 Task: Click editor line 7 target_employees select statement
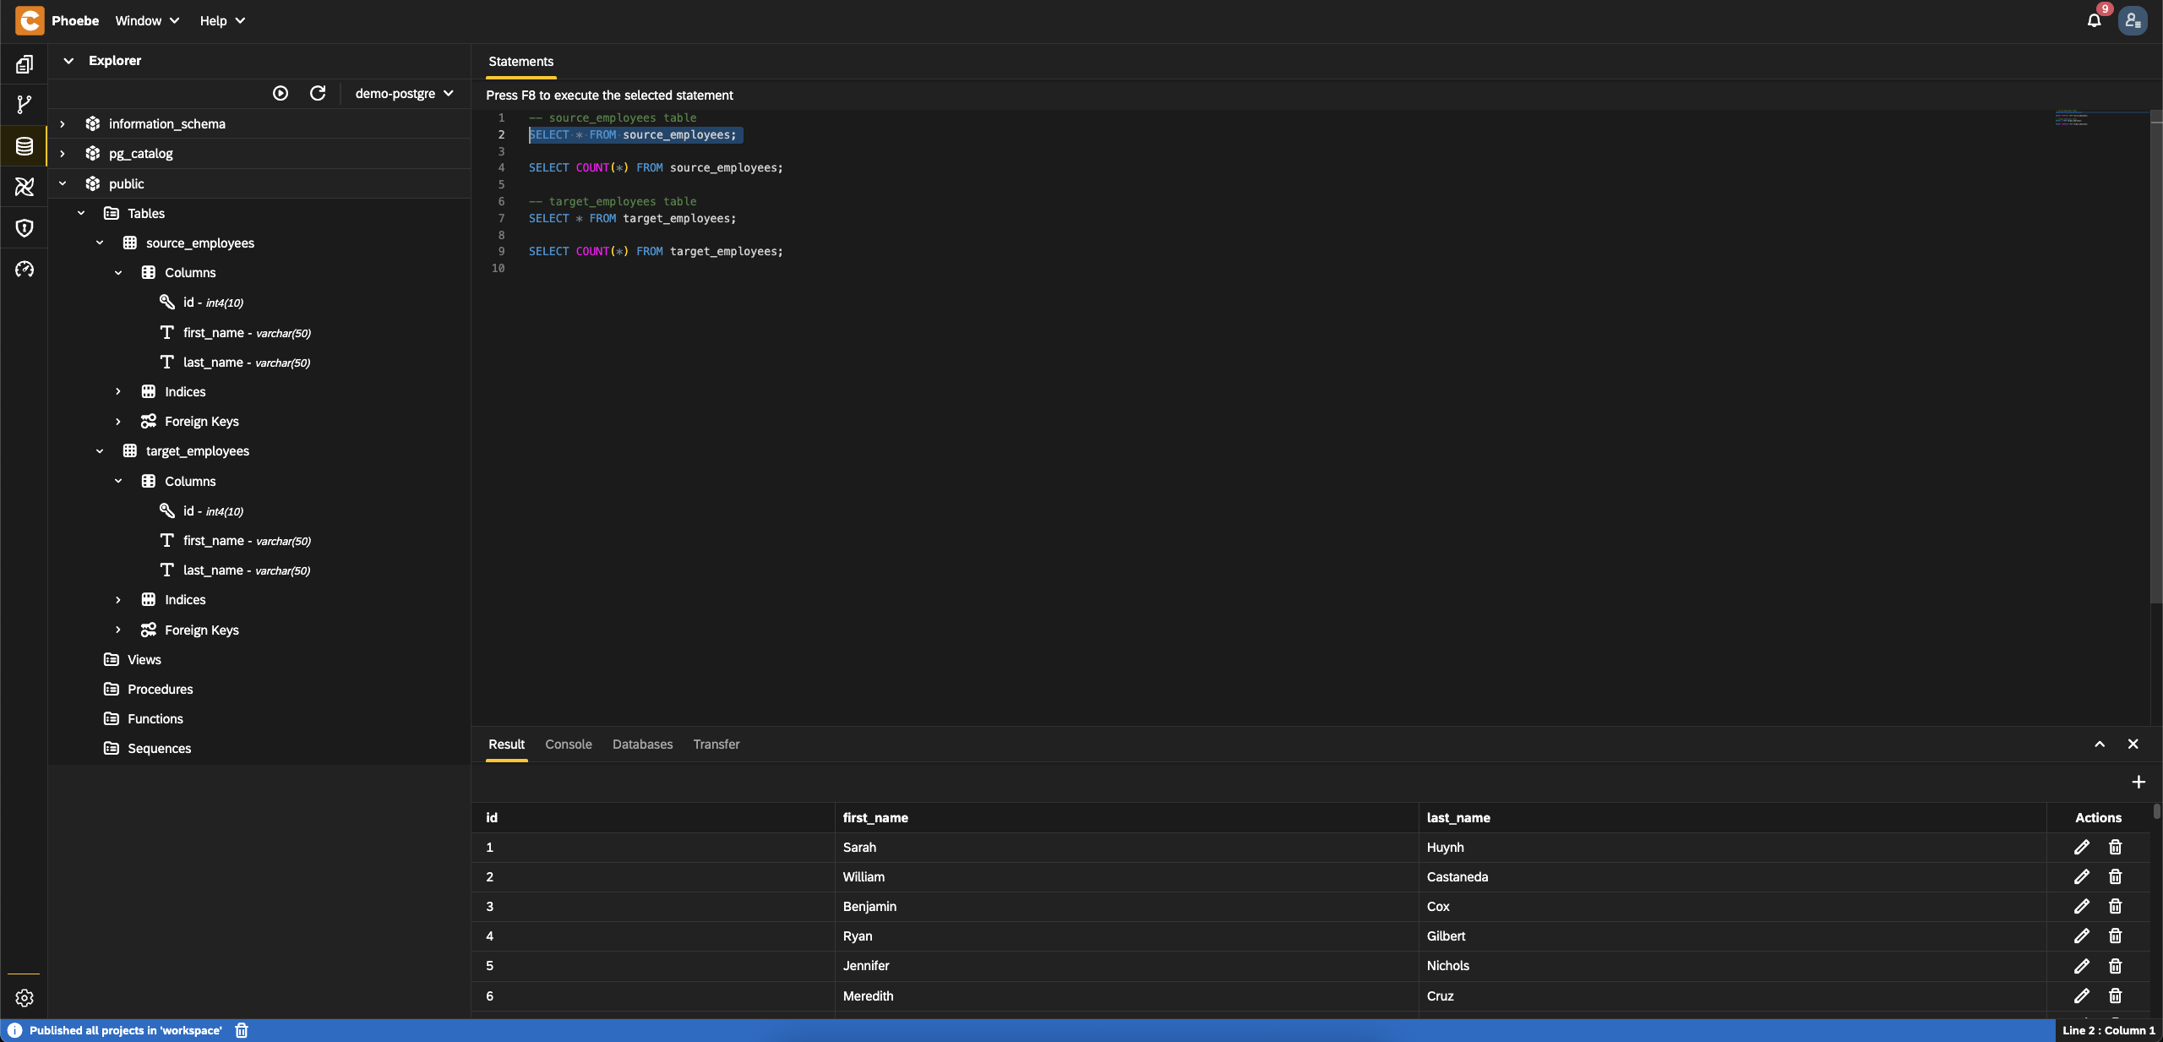pos(632,218)
